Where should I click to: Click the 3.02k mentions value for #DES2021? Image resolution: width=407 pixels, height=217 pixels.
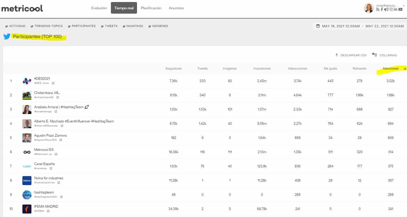click(390, 81)
